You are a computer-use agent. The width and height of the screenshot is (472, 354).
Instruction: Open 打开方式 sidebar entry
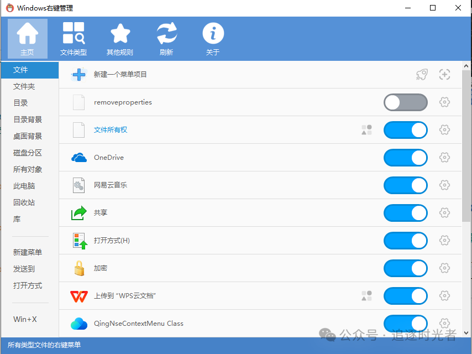click(x=30, y=285)
